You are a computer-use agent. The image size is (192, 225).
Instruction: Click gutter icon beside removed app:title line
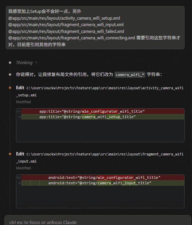19,112
